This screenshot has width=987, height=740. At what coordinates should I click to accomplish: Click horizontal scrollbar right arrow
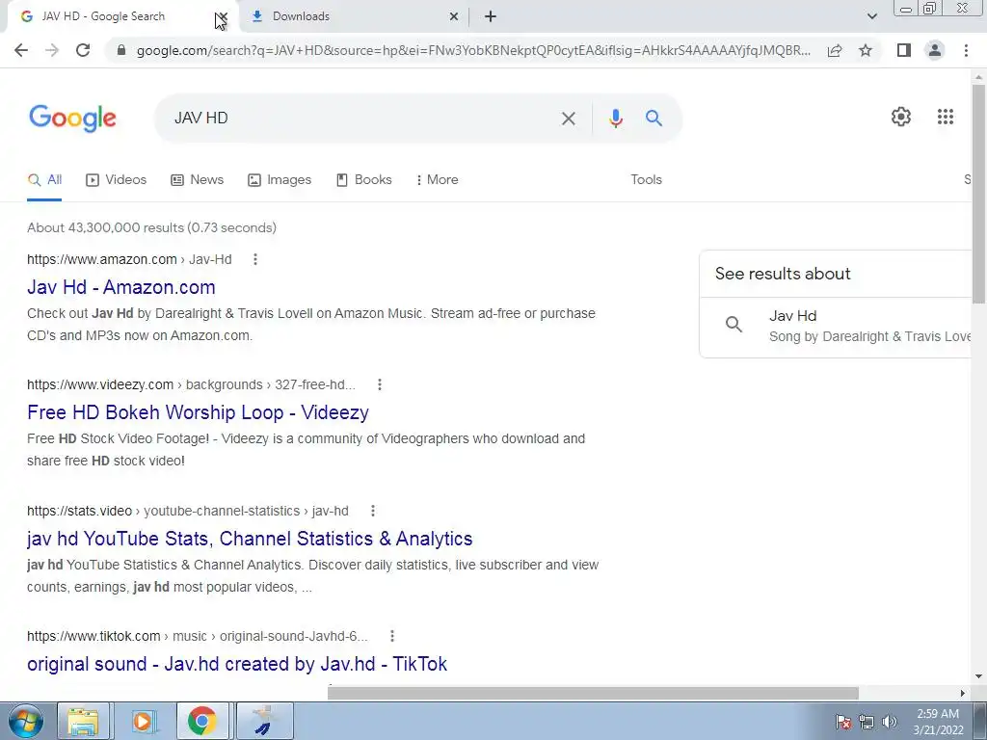(x=963, y=693)
